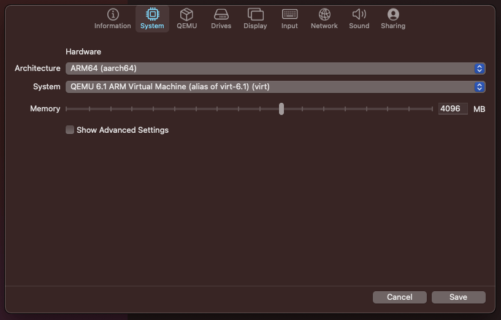The image size is (501, 320).
Task: Select the System chip icon tab
Action: [x=152, y=19]
